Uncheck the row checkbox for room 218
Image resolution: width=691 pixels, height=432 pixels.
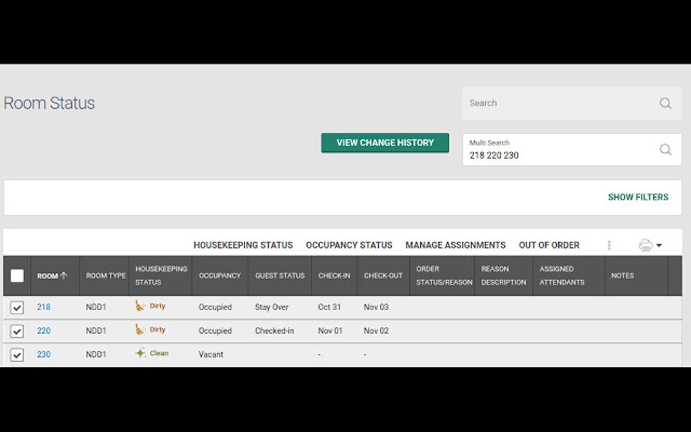tap(16, 306)
